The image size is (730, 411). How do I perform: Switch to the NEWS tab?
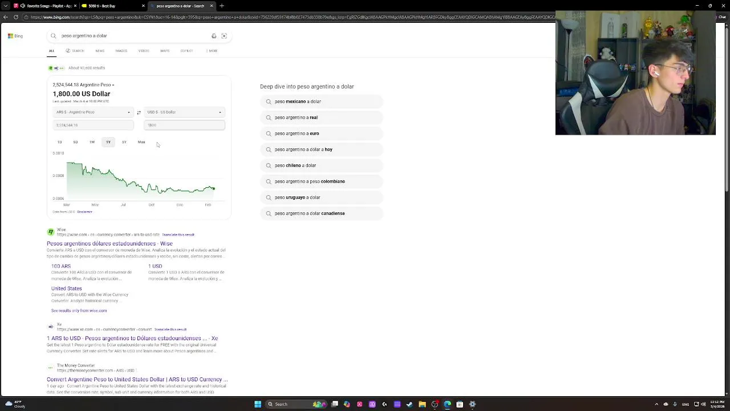[100, 51]
